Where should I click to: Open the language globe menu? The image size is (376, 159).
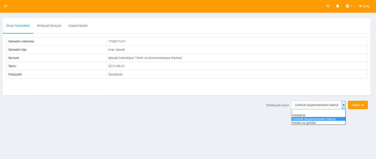tap(349, 6)
